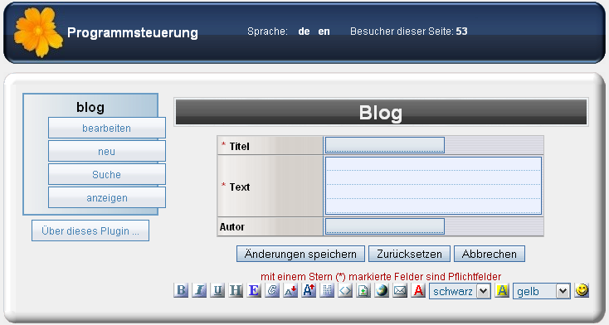Click the blue E formatting icon

tap(254, 290)
